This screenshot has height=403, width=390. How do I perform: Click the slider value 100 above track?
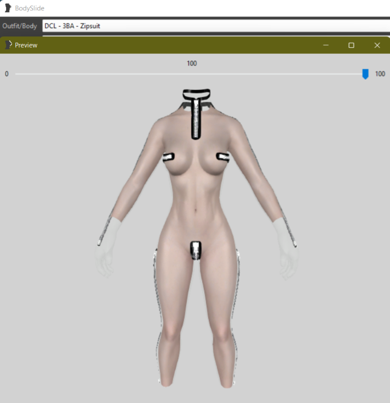tap(192, 63)
